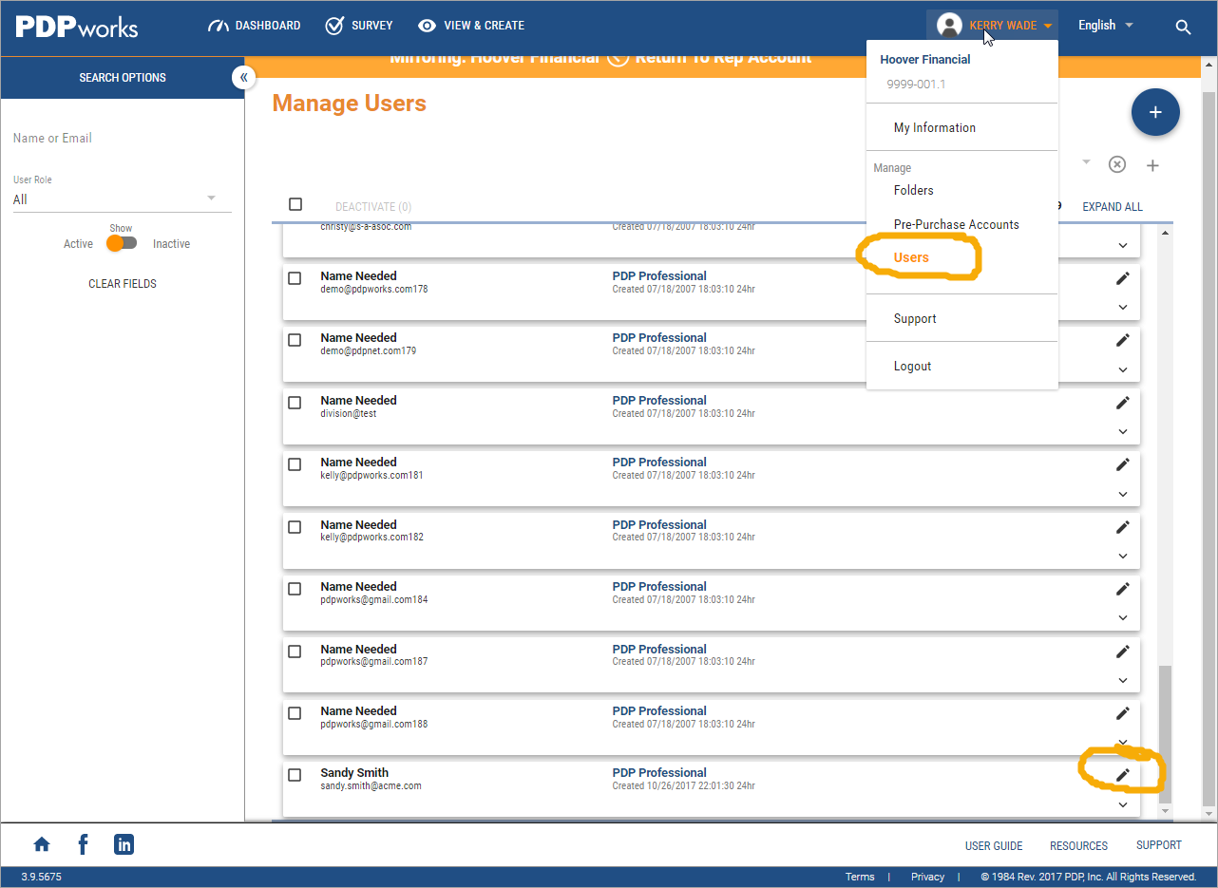The height and width of the screenshot is (888, 1218).
Task: Click the round blue add user button
Action: point(1155,113)
